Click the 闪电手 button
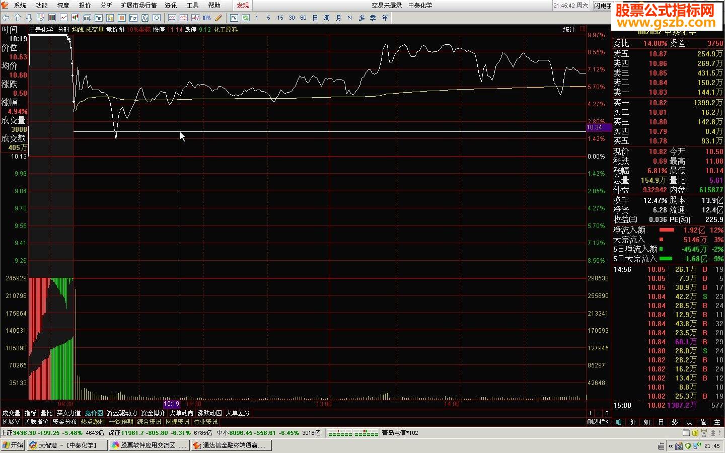This screenshot has height=453, width=725. tap(602, 6)
